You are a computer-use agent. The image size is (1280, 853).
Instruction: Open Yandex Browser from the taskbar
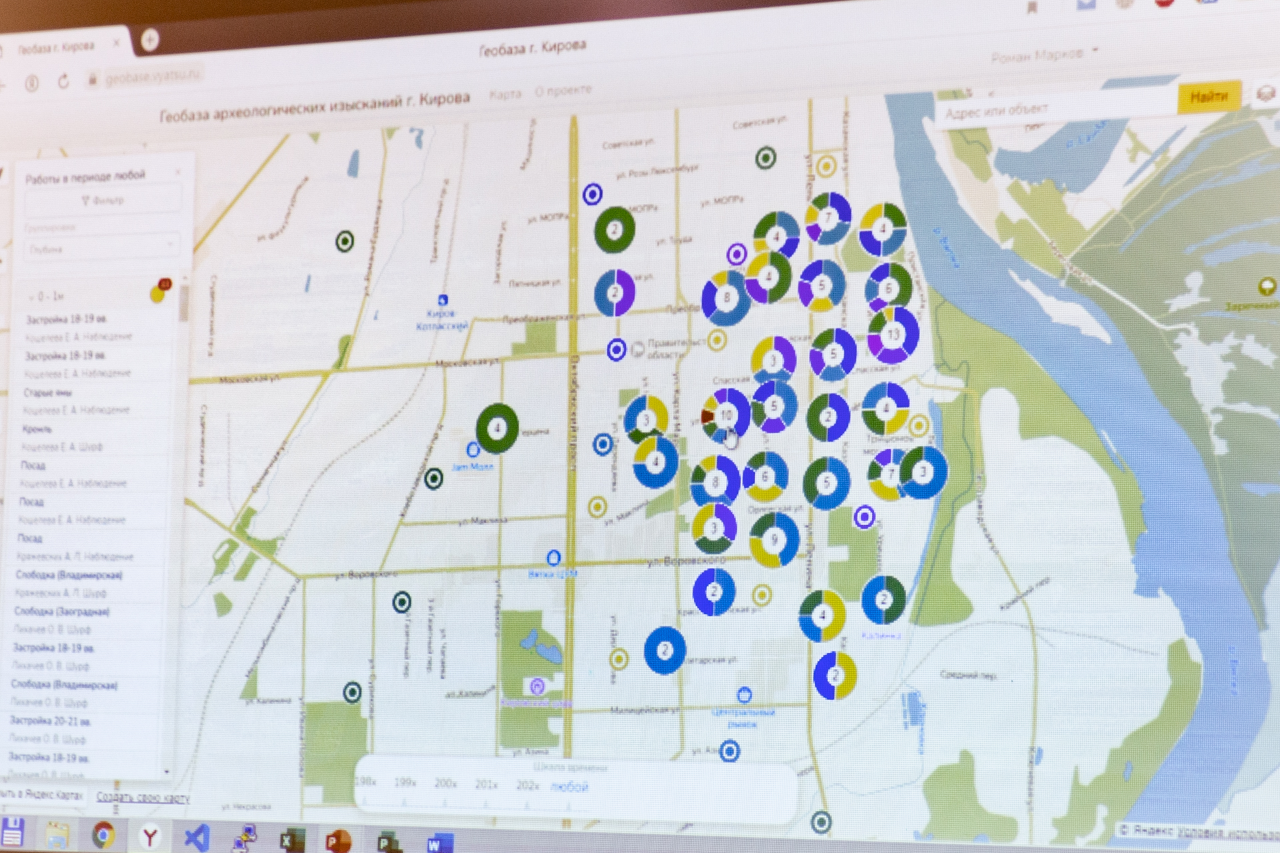(x=150, y=836)
